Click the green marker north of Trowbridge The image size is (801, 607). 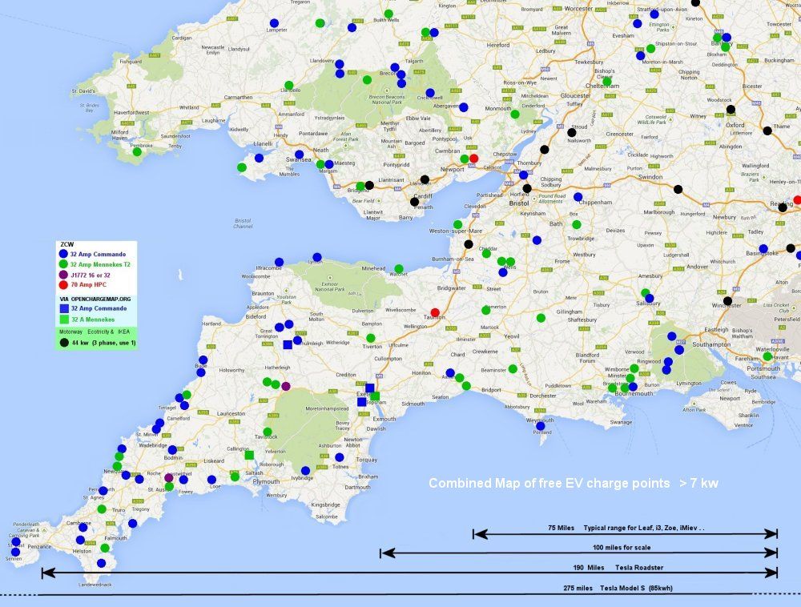[577, 225]
